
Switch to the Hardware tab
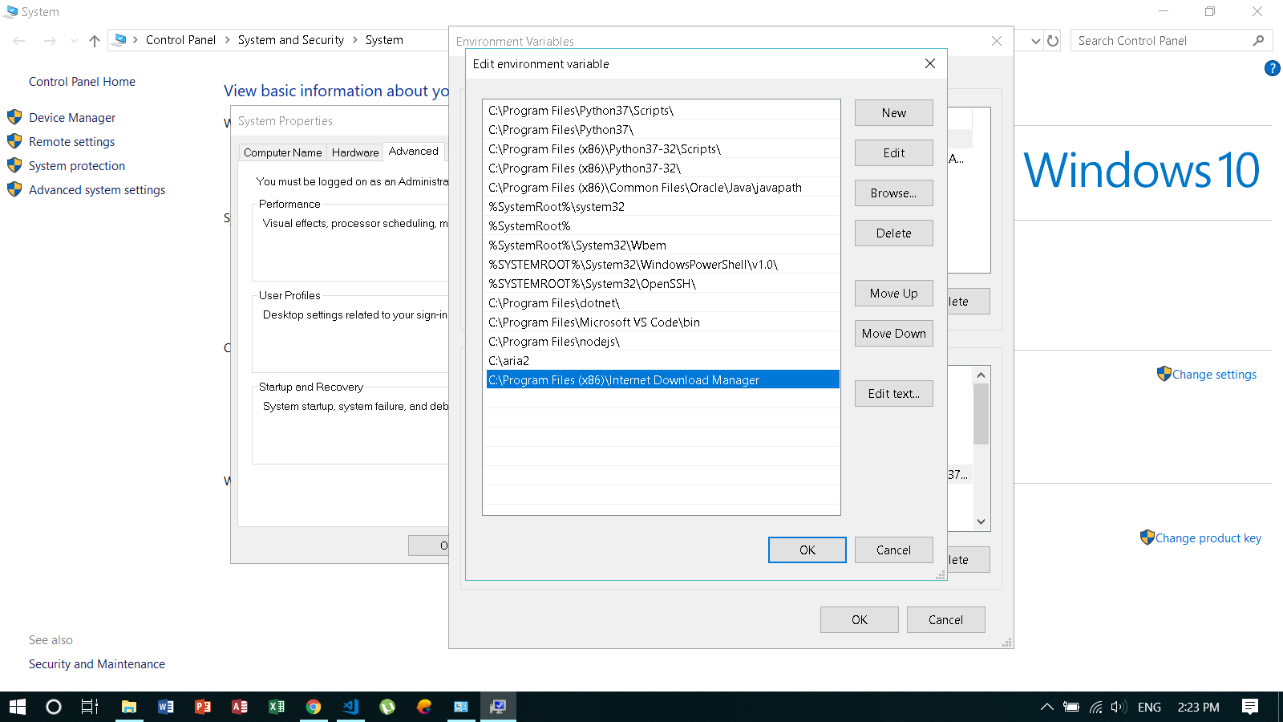(x=355, y=152)
